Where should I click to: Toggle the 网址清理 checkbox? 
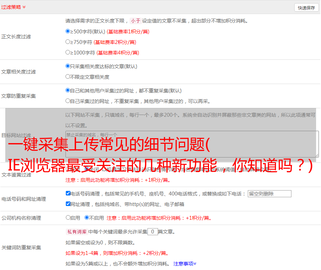[68, 204]
